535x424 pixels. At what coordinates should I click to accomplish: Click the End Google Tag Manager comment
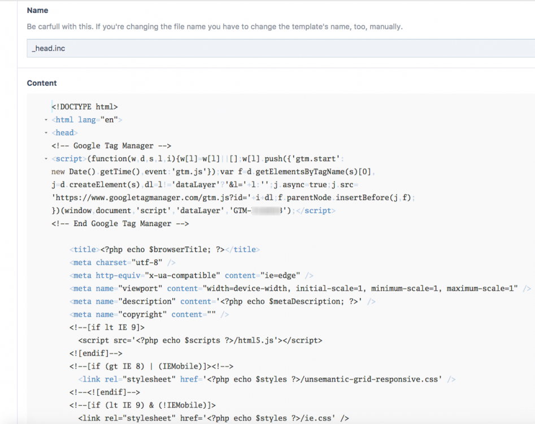120,223
